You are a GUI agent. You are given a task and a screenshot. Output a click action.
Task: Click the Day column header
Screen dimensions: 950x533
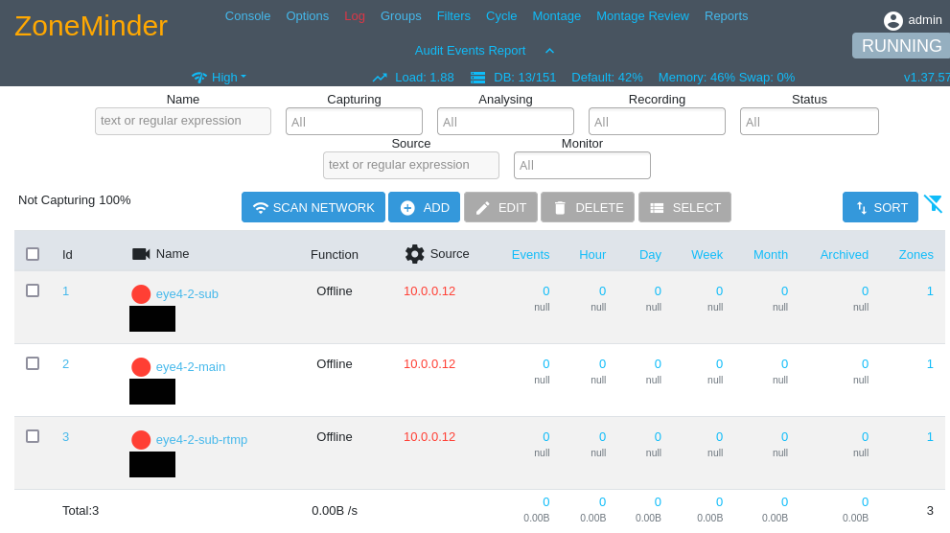[x=650, y=254]
